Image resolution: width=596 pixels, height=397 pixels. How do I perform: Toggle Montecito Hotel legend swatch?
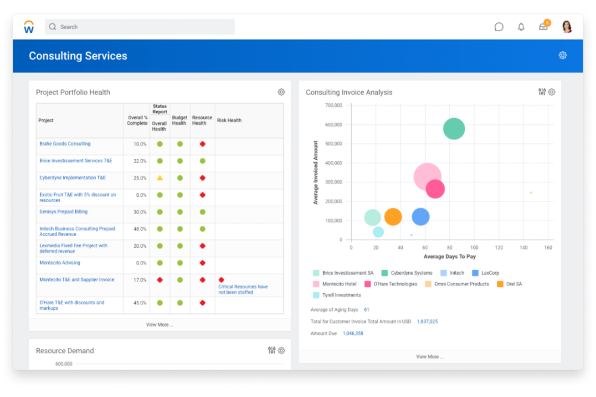pos(316,284)
